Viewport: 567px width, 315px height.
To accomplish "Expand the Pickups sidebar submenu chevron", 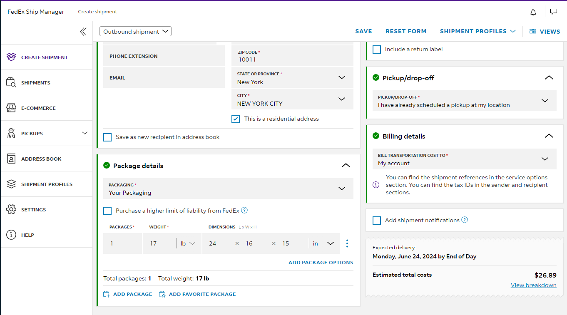I will tap(85, 133).
